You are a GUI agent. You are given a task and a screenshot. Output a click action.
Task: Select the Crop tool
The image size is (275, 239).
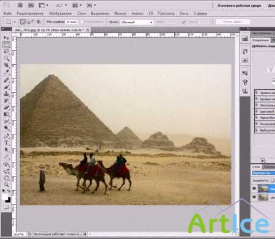point(7,65)
